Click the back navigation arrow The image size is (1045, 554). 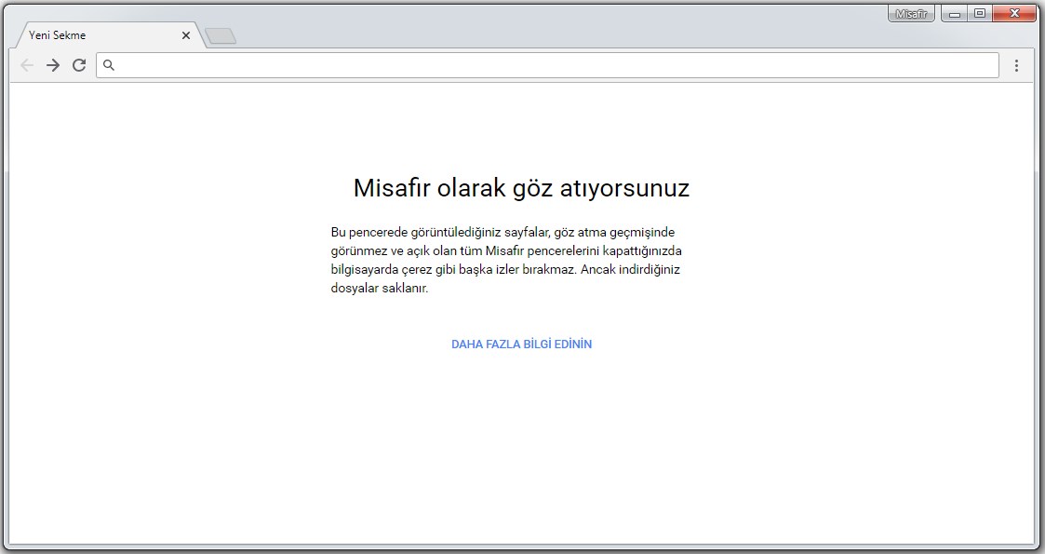click(27, 65)
